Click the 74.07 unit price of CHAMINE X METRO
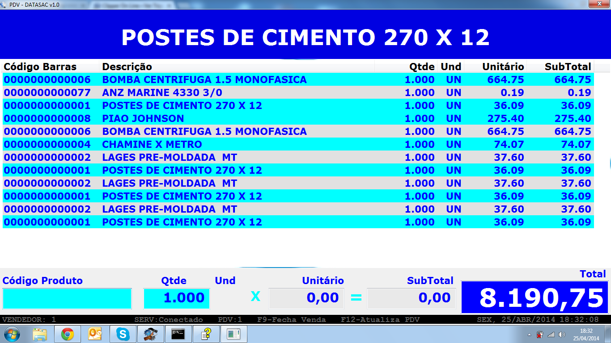The image size is (611, 343). click(x=509, y=145)
